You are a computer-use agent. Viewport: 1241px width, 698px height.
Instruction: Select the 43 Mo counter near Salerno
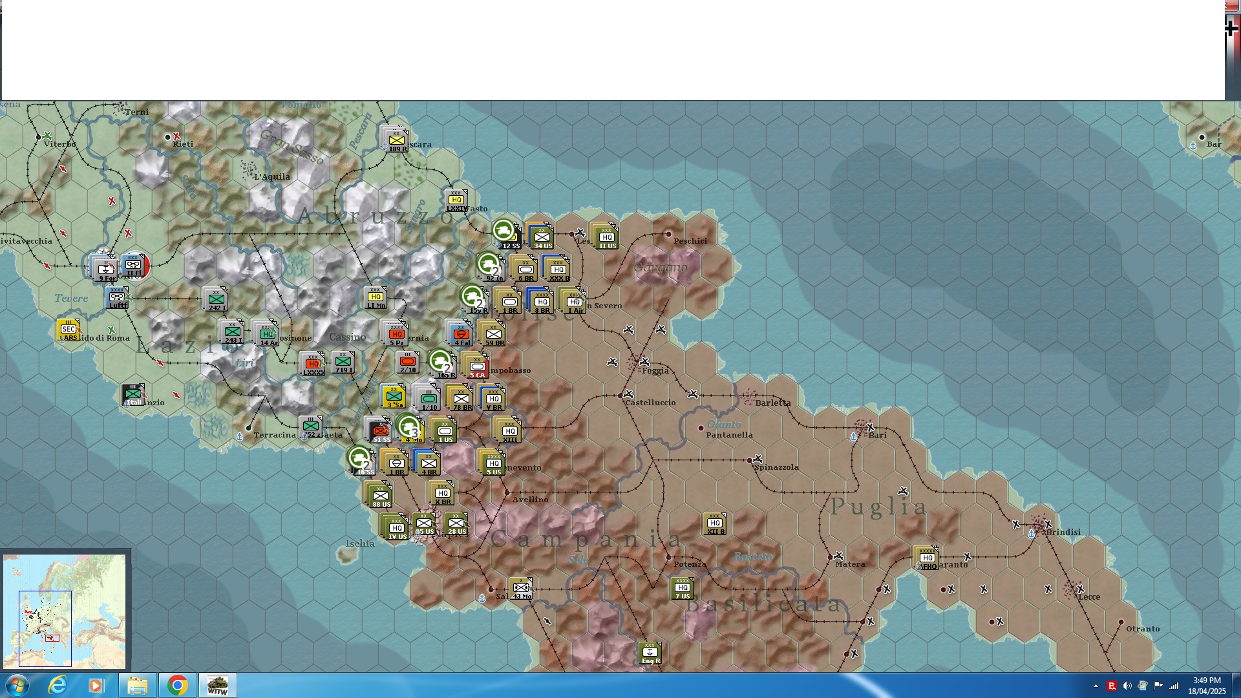click(521, 589)
